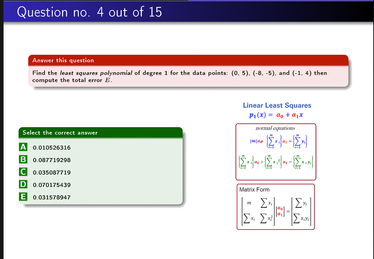Click the green letter B icon

[x=23, y=159]
